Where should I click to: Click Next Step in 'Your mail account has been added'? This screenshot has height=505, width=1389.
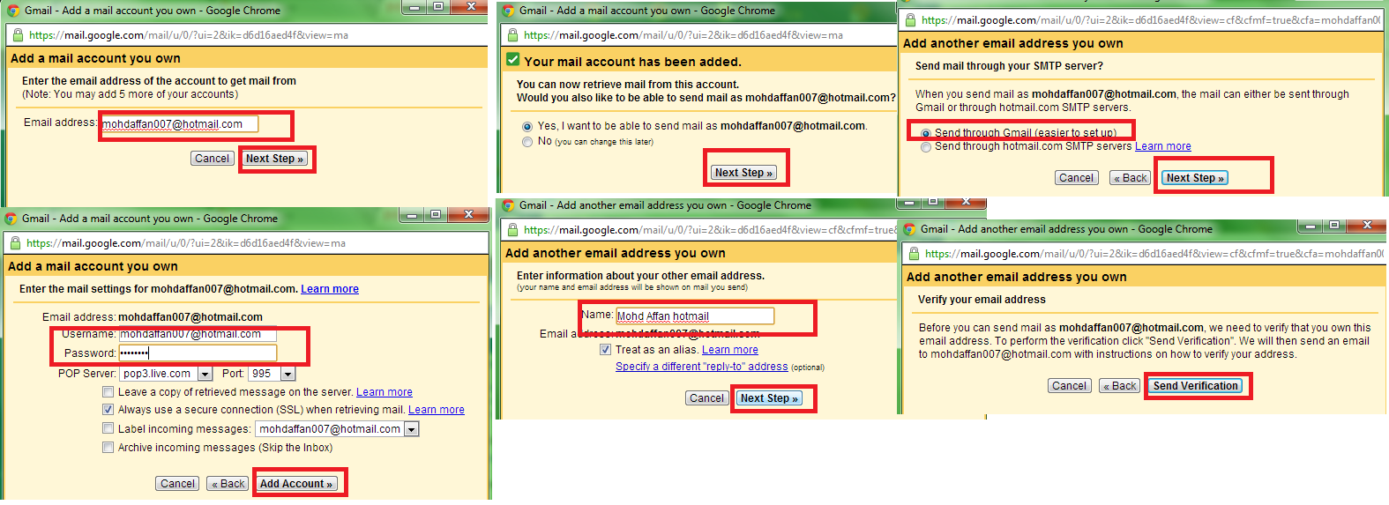743,173
